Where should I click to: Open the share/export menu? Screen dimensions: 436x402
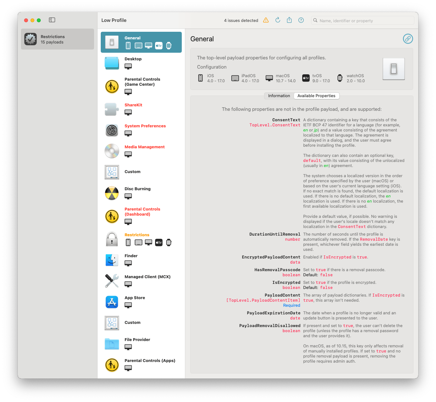tap(289, 20)
